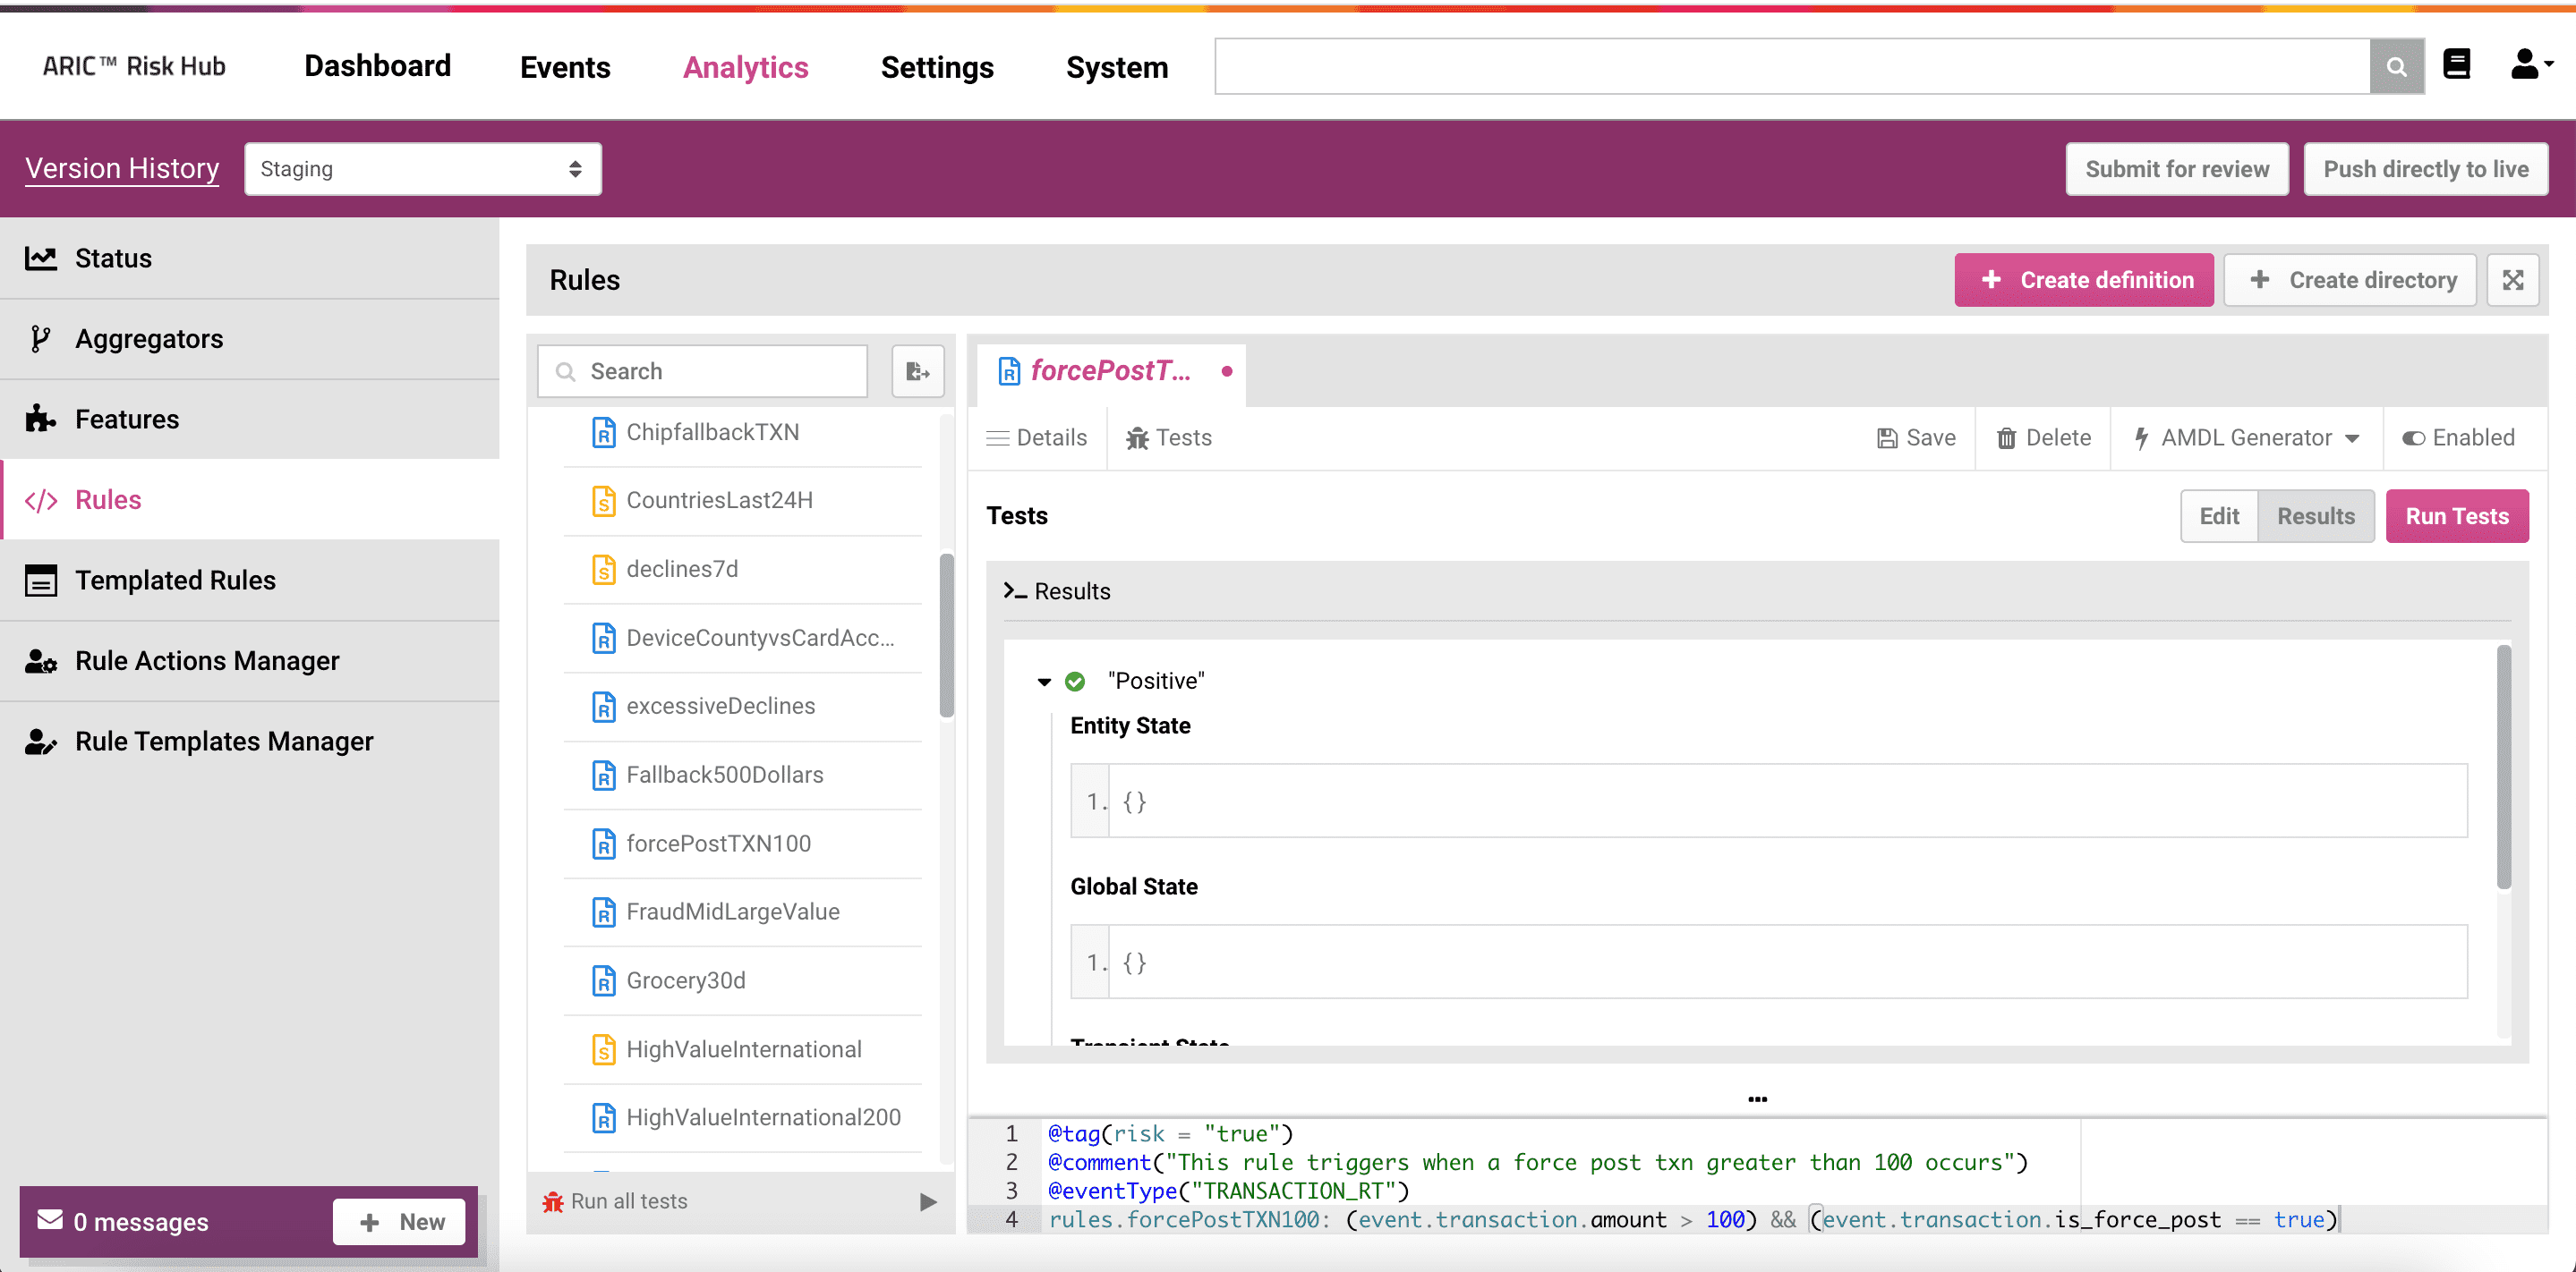Click the Status chart icon in sidebar

[41, 258]
